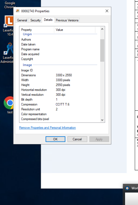Click the Value column header
Screen dimensions: 138x205
75,30
